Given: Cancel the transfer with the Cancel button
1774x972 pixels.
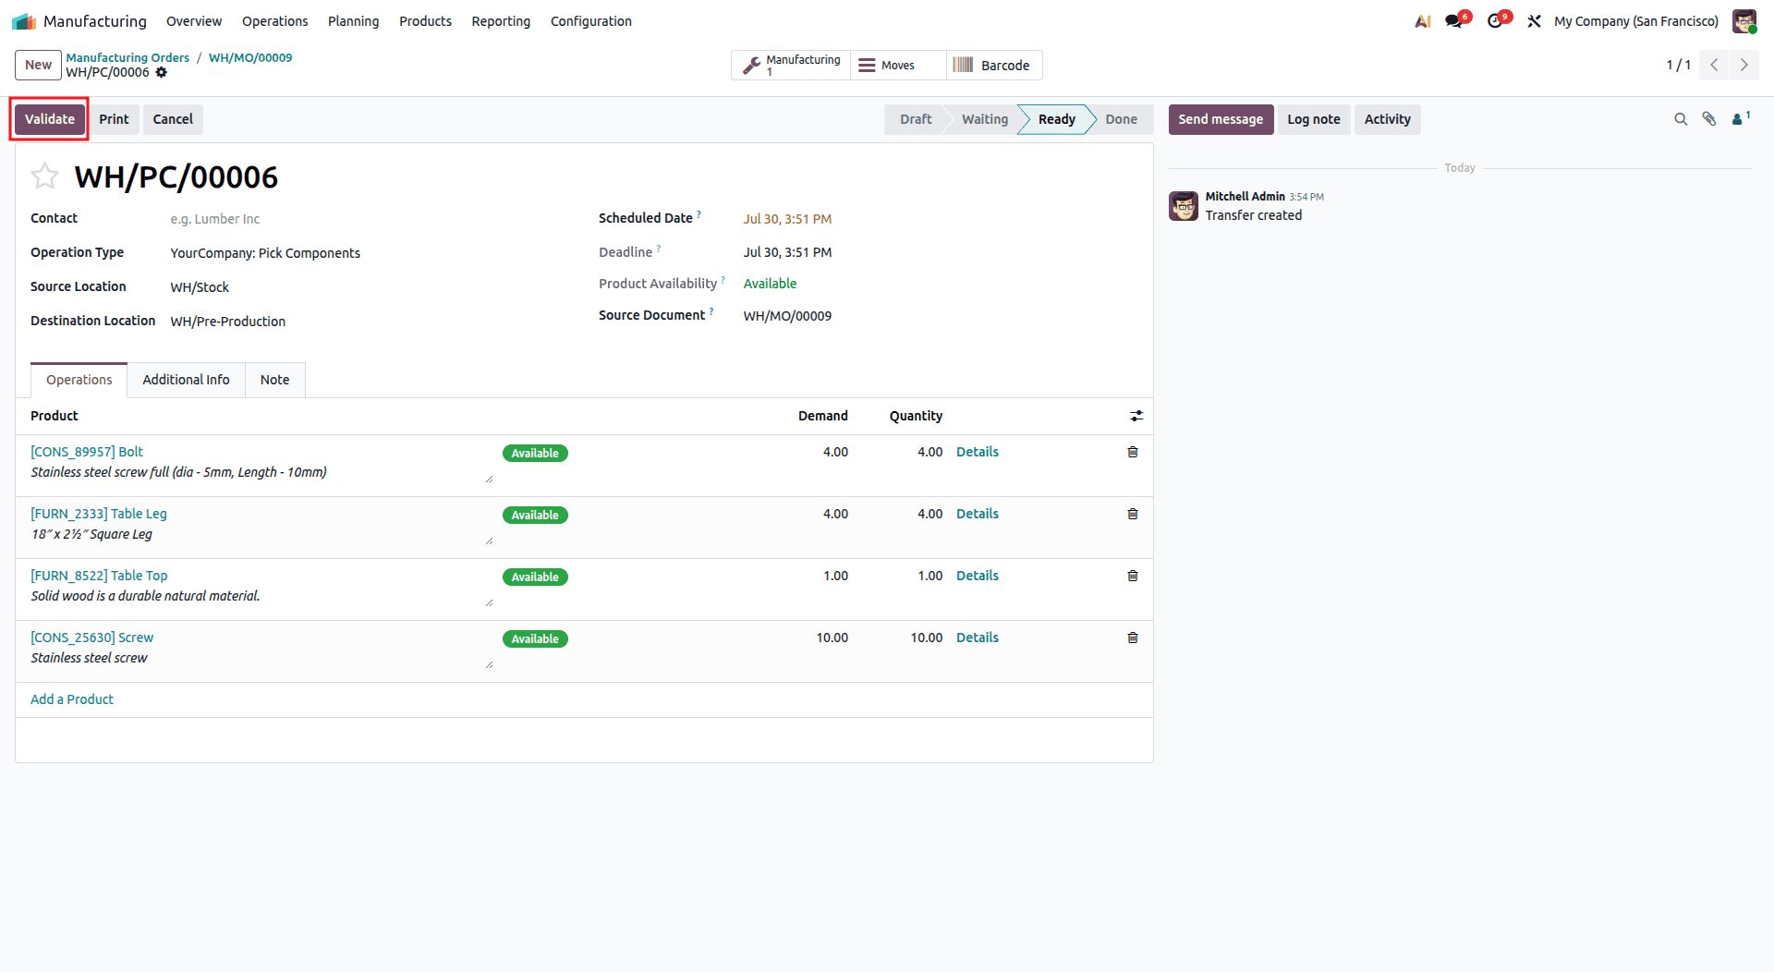Looking at the screenshot, I should tap(173, 119).
